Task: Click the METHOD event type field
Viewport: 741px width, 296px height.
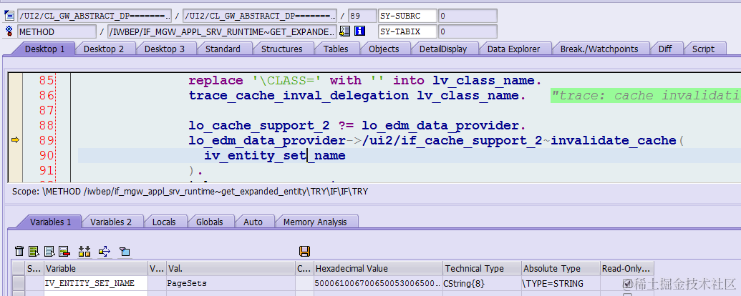Action: (x=57, y=31)
